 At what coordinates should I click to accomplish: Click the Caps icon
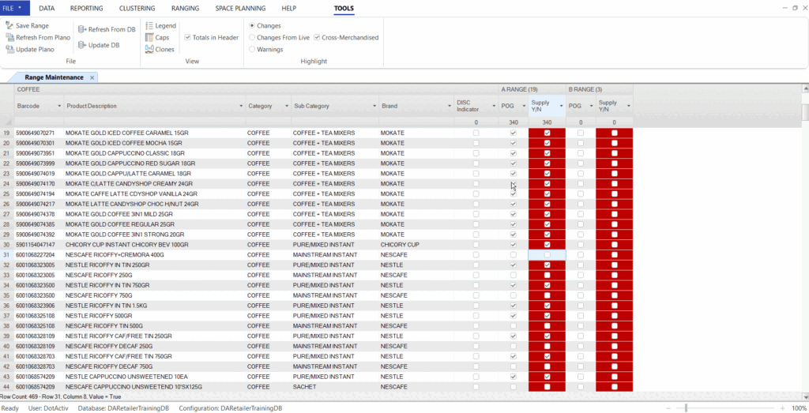149,38
